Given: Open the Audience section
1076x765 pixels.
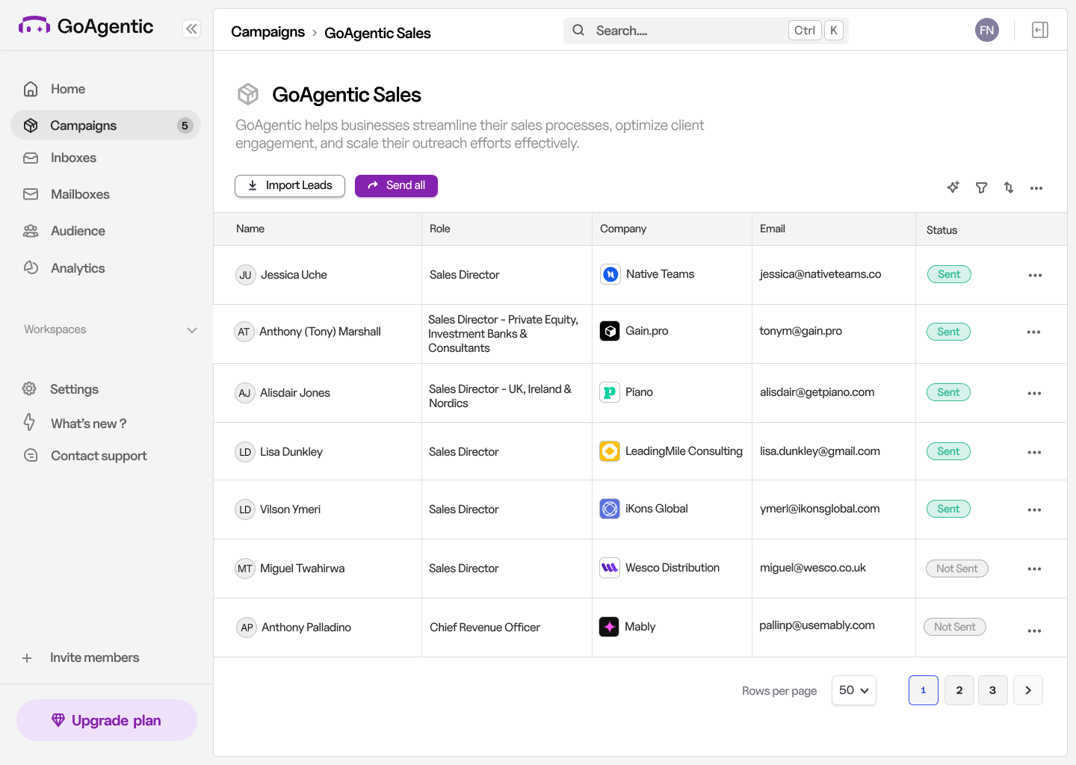Looking at the screenshot, I should [x=78, y=232].
